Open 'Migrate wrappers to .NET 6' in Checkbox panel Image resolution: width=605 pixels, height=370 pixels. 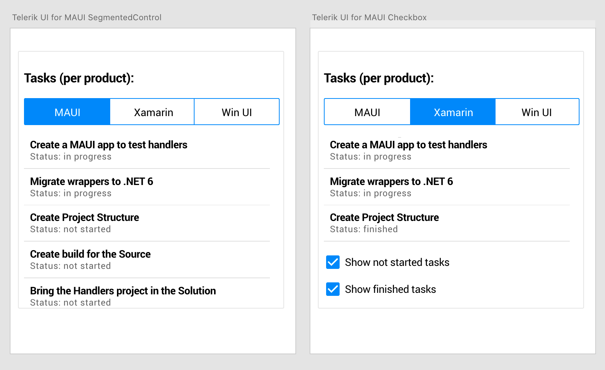[x=447, y=187]
